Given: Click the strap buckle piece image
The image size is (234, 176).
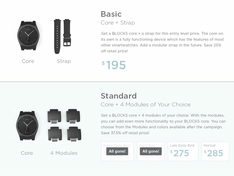Looking at the screenshot, I should pyautogui.click(x=67, y=32).
